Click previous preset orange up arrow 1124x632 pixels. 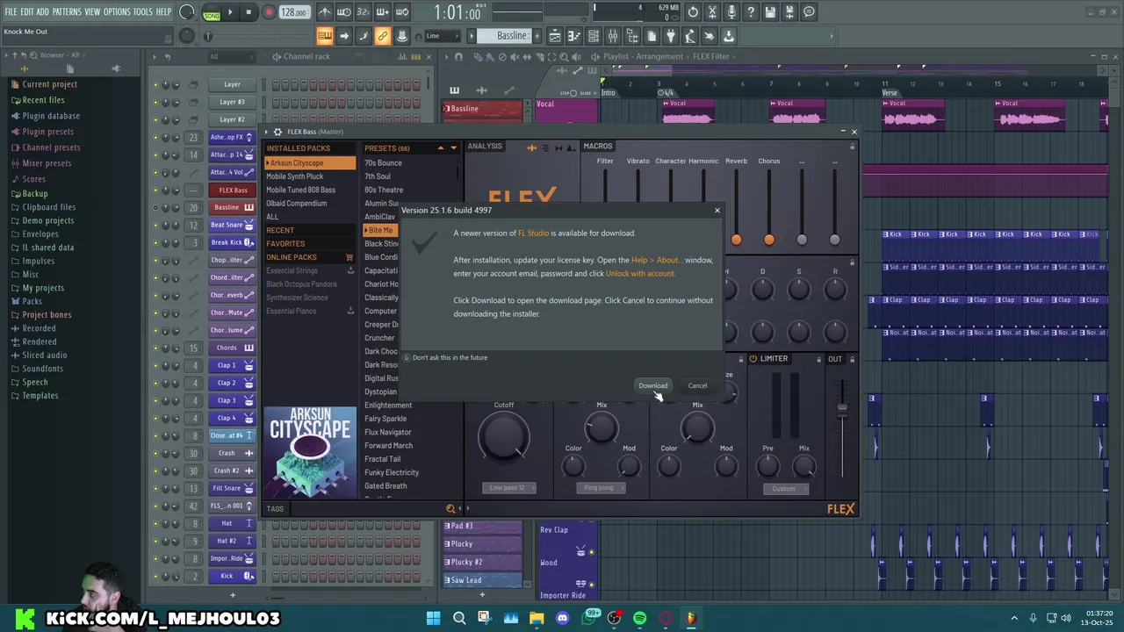tap(441, 148)
